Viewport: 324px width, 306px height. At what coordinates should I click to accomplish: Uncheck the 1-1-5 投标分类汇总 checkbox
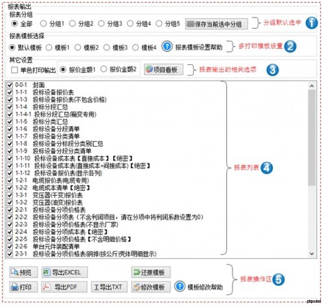(10, 122)
